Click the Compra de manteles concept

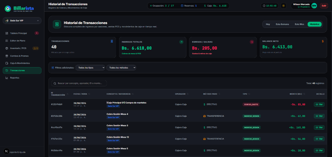pyautogui.click(x=126, y=103)
